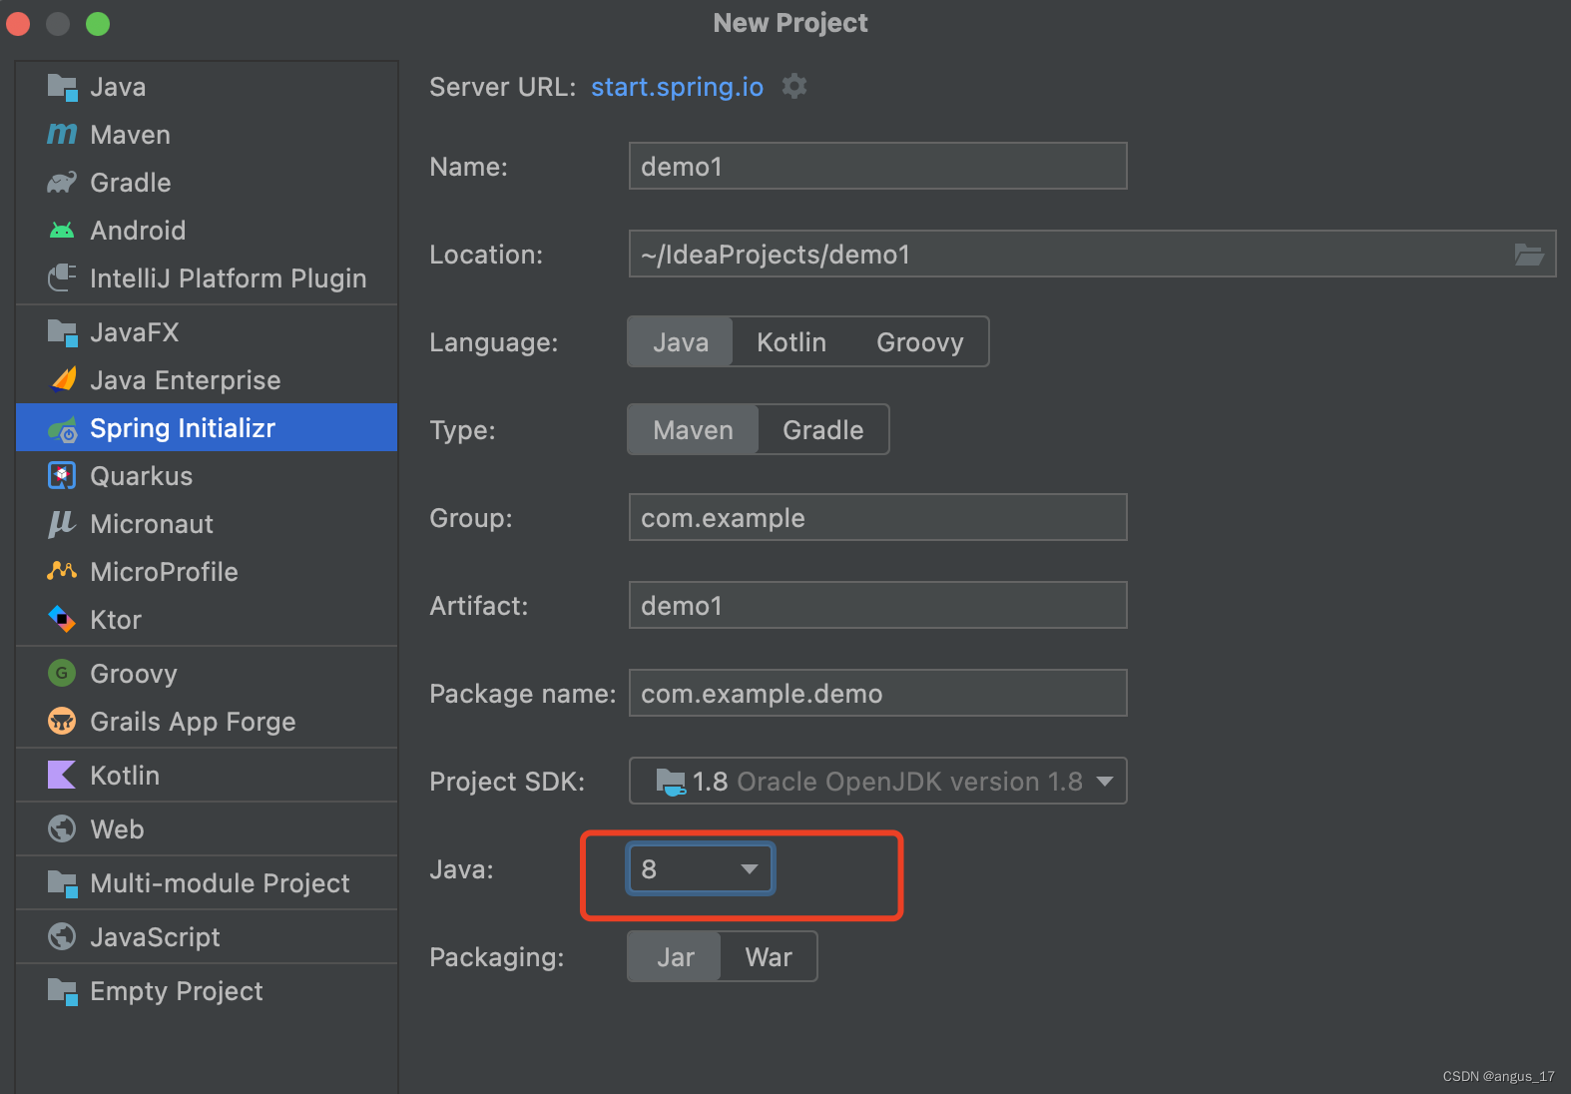Click the Multi-module Project folder icon
Screen dimensions: 1571x1094
point(62,883)
